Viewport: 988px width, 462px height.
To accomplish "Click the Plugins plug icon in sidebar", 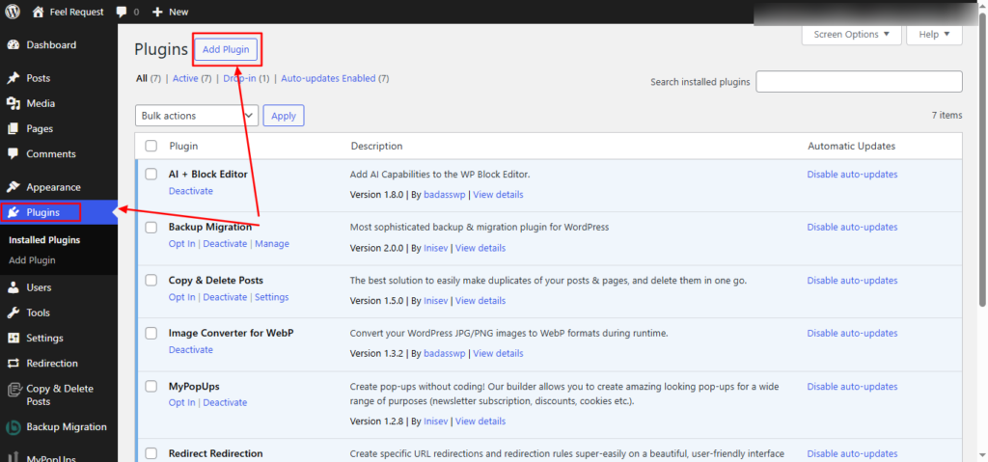I will (14, 212).
